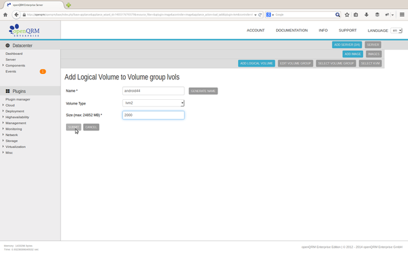Expand the Components tree item
This screenshot has width=408, height=254.
[x=3, y=65]
